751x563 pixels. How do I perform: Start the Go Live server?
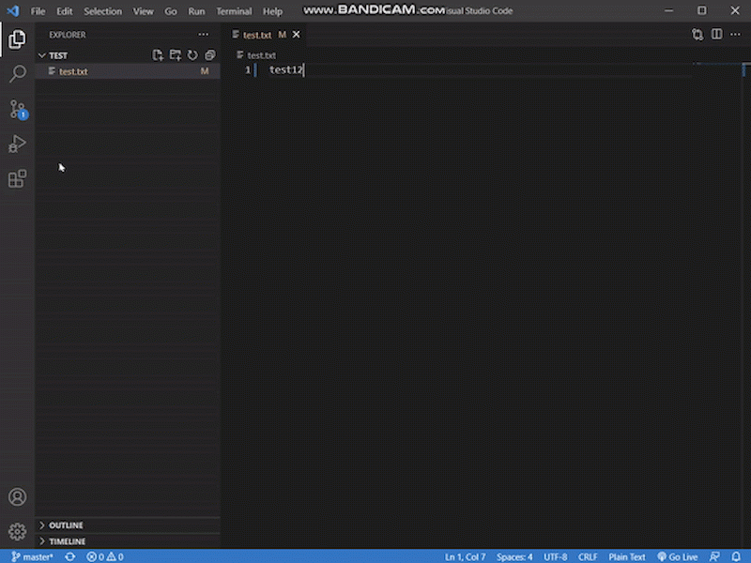click(678, 555)
